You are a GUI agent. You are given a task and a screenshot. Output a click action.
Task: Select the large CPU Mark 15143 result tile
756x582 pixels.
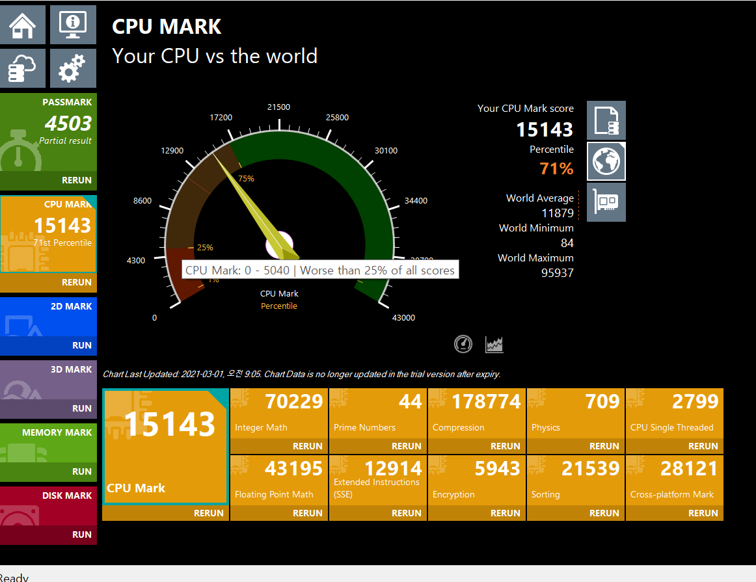[x=165, y=447]
